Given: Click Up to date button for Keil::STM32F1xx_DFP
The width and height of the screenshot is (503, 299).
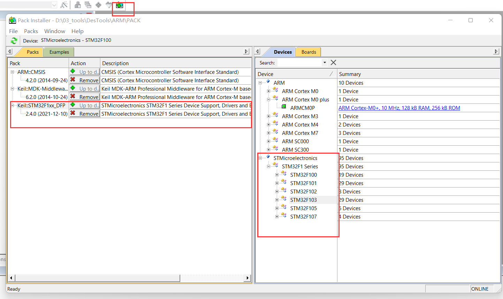Looking at the screenshot, I should point(85,105).
